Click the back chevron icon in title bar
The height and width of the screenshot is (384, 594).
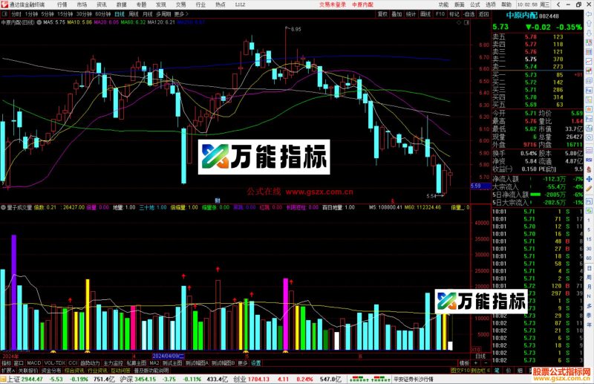point(558,4)
